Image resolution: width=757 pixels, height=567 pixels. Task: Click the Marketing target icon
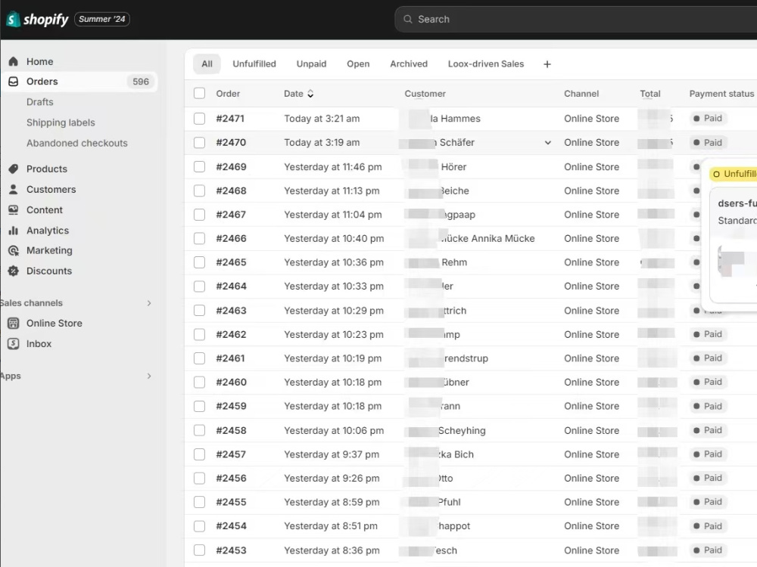pos(14,251)
